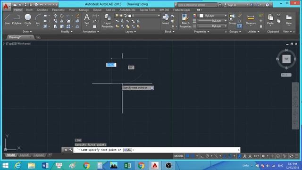The width and height of the screenshot is (302, 170).
Task: Expand the Layers panel
Action: pos(131,32)
